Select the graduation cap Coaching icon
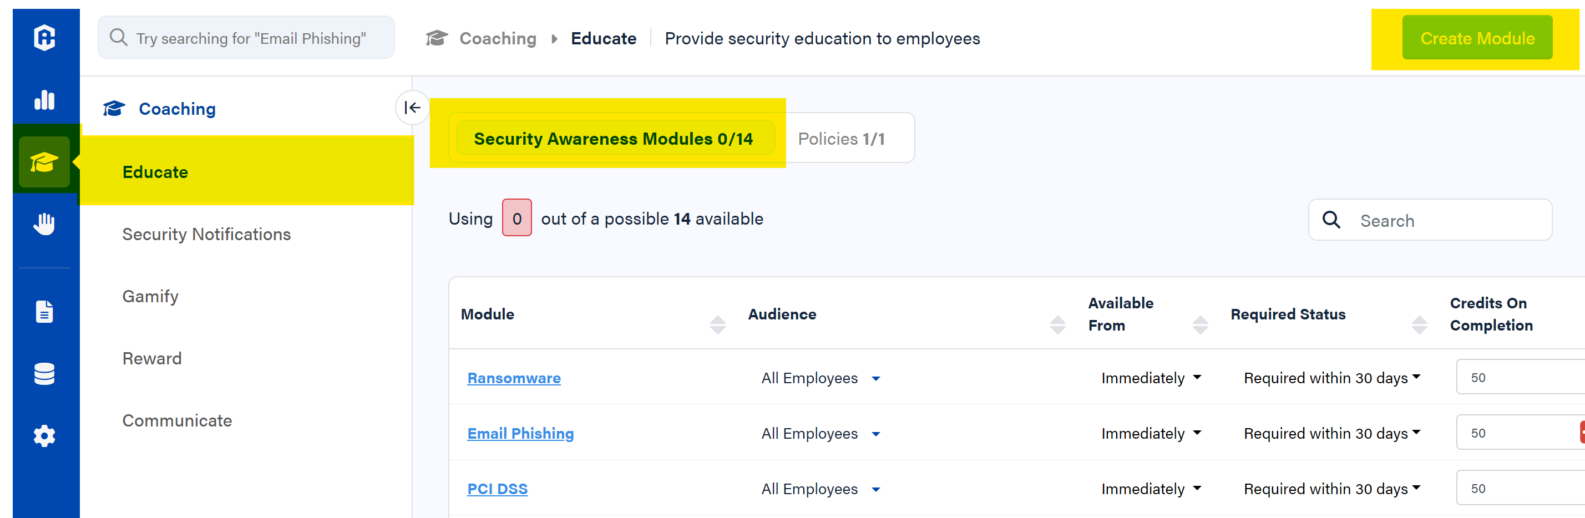The image size is (1585, 518). point(45,162)
